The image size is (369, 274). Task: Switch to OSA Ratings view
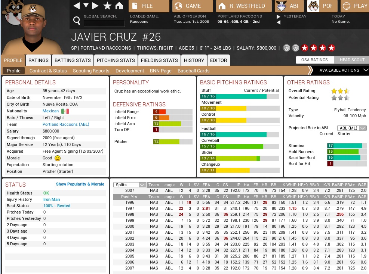(x=314, y=60)
